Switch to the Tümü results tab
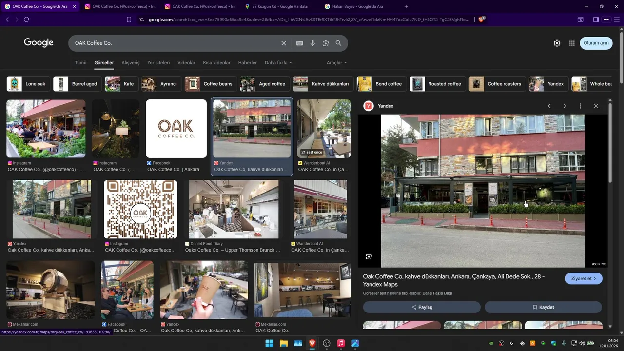The width and height of the screenshot is (624, 351). (x=80, y=63)
